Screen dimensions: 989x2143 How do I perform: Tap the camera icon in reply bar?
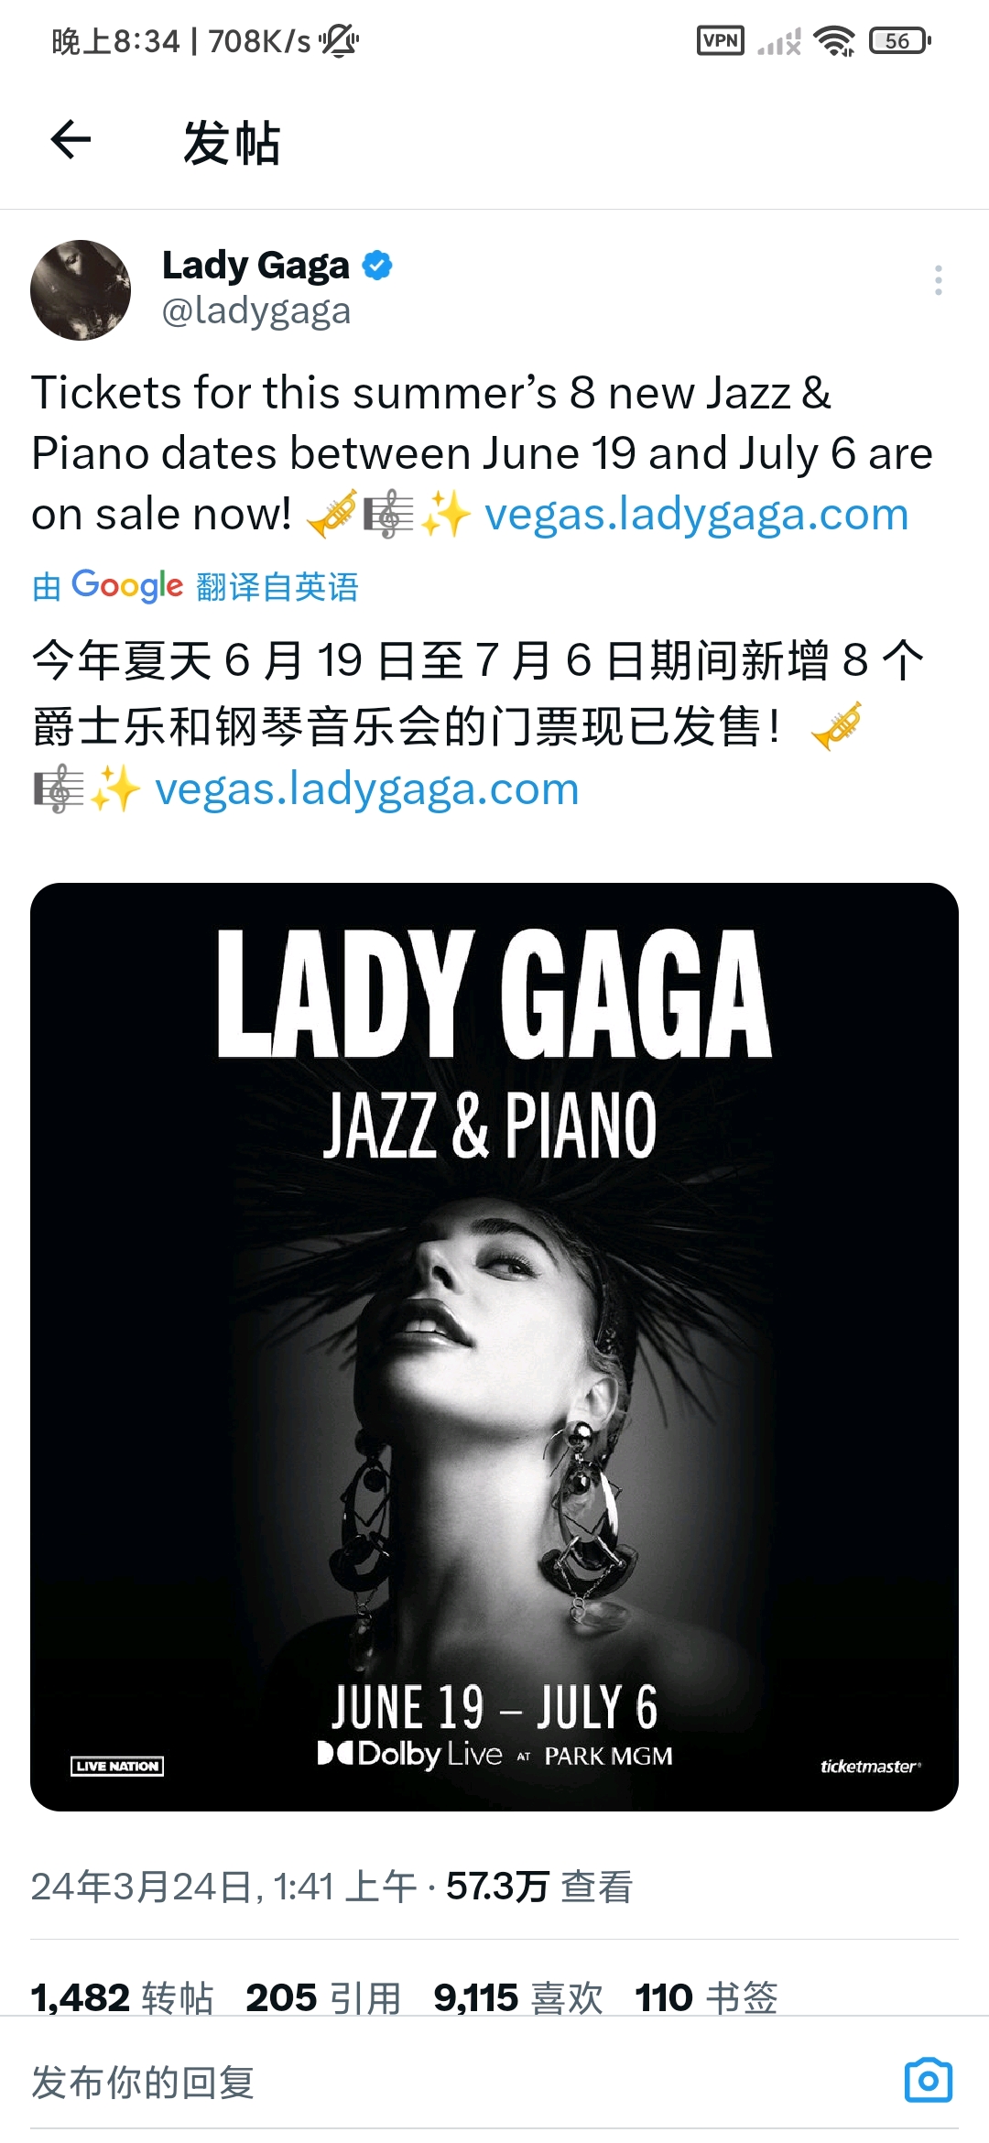point(929,2081)
